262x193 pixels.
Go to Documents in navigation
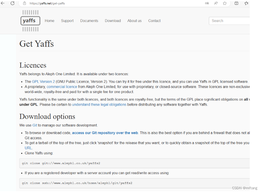[x=89, y=21]
